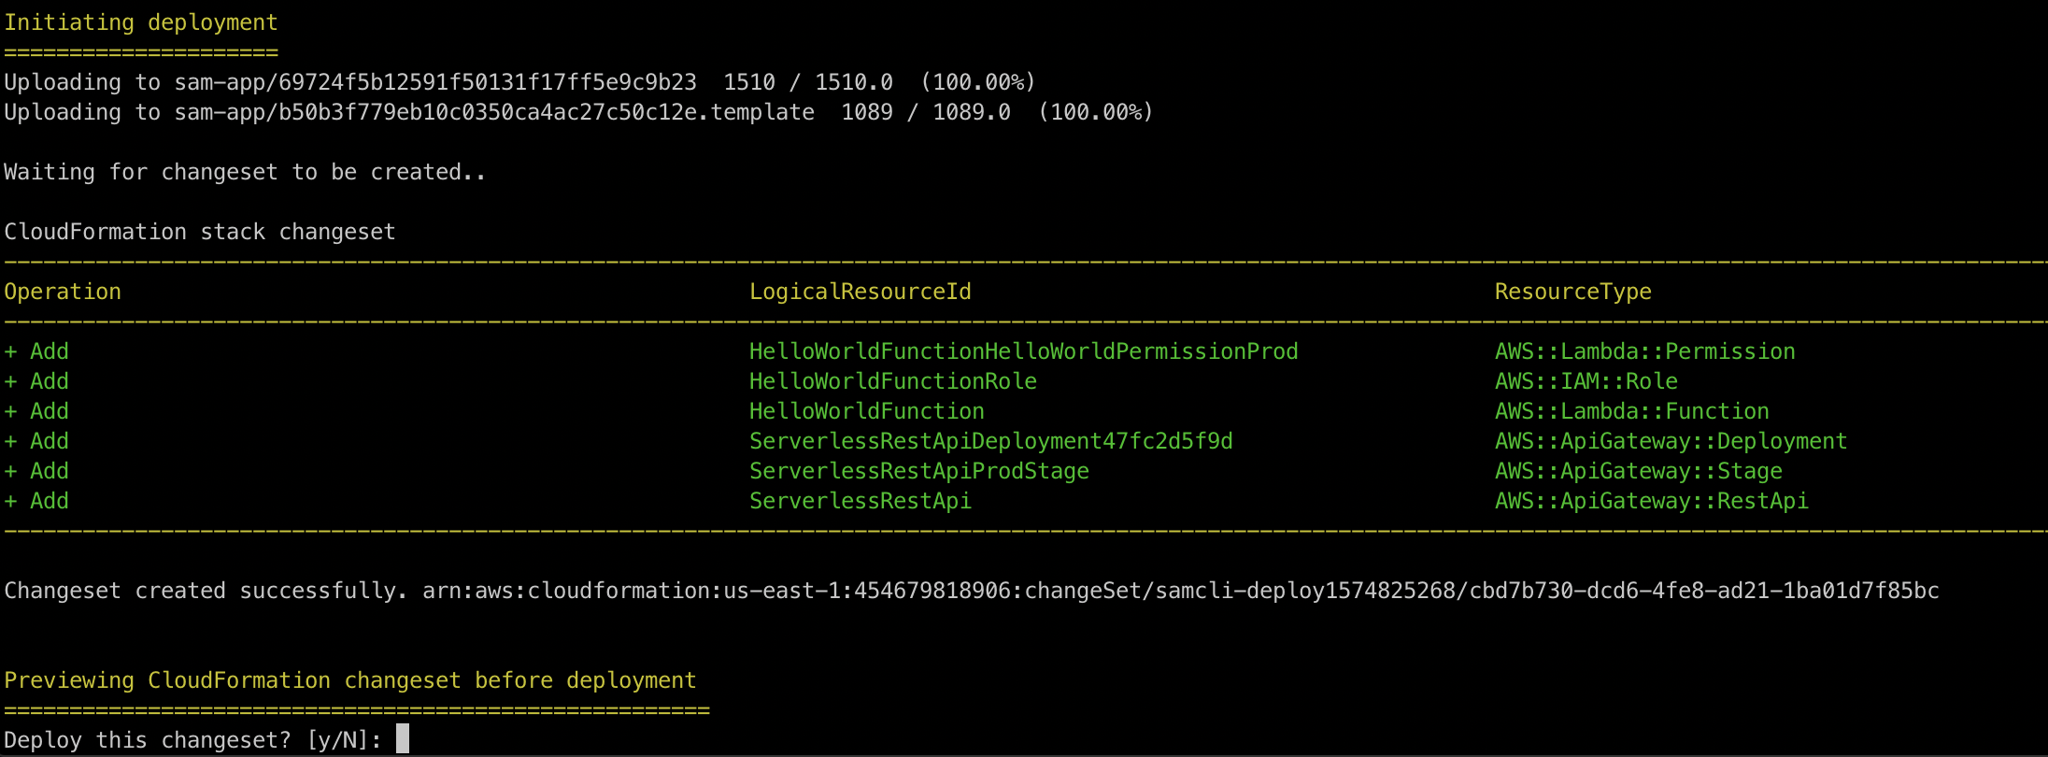The width and height of the screenshot is (2048, 757).
Task: Click HelloWorldFunctionHelloWorldPermissionProd resource ID
Action: (1023, 351)
